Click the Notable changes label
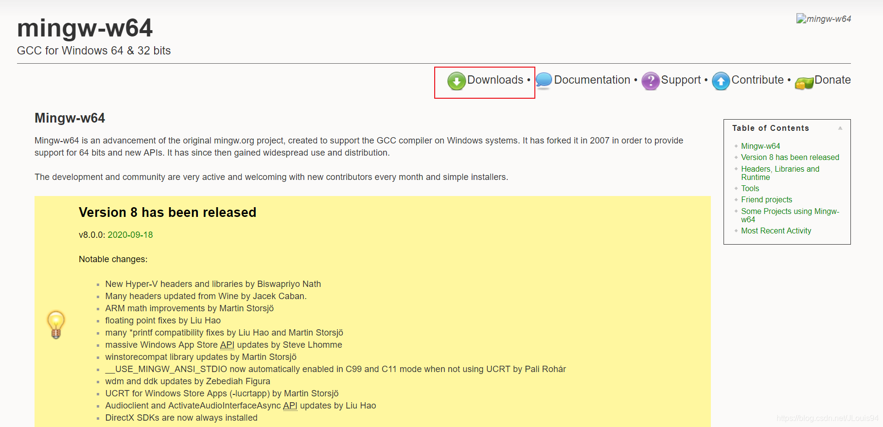883x427 pixels. [x=113, y=259]
